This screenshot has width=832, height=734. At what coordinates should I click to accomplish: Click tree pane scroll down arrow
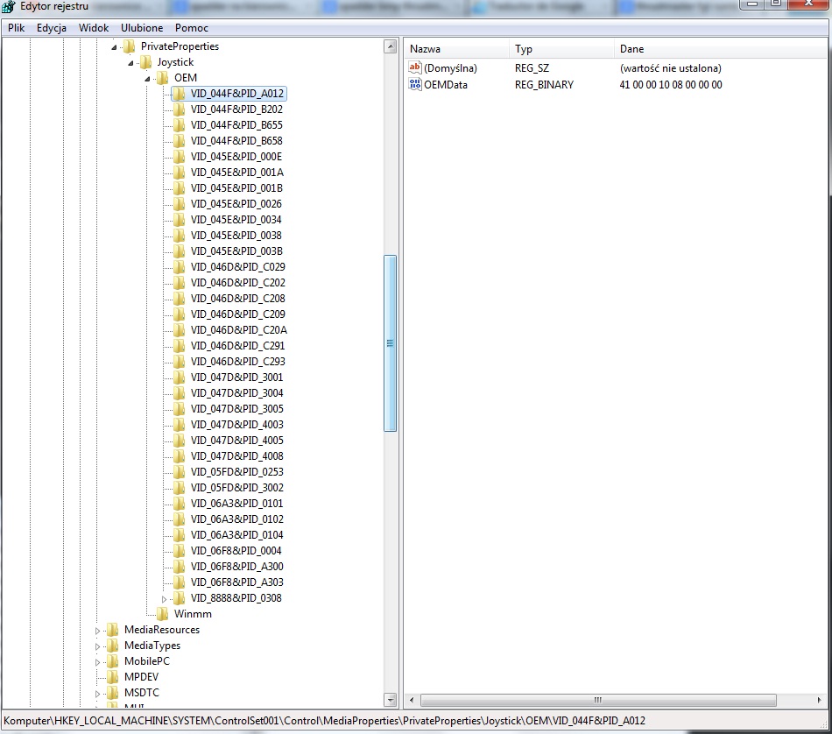click(x=391, y=700)
